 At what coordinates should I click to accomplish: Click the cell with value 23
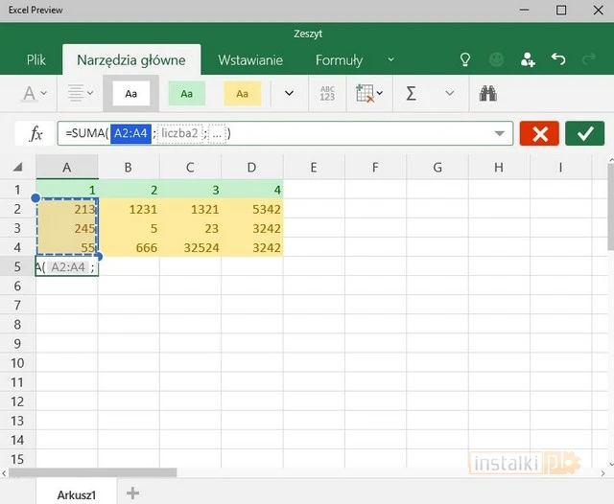tap(190, 228)
